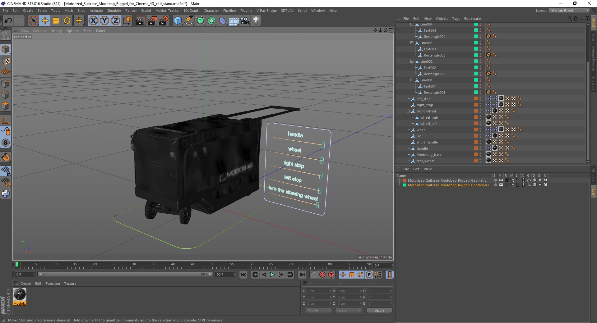
Task: Open the Layout dropdown Startup (User)
Action: coord(569,10)
